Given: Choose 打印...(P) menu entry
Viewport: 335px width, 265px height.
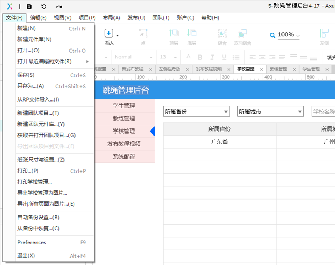Looking at the screenshot, I should point(55,171).
